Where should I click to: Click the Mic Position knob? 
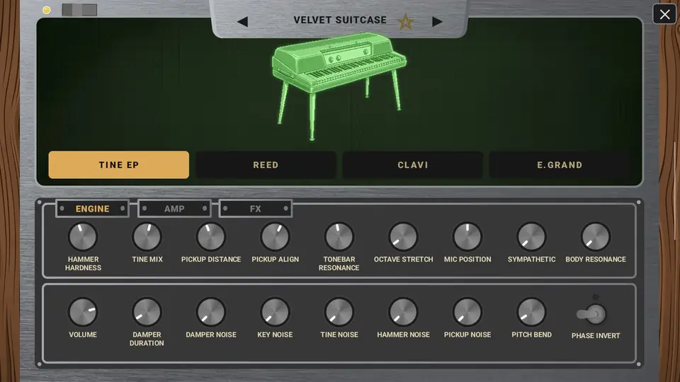(x=467, y=236)
